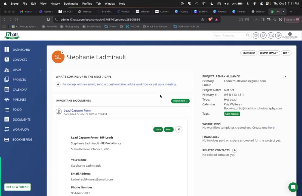
Task: Open the copy documents icon in header
Action: [263, 35]
